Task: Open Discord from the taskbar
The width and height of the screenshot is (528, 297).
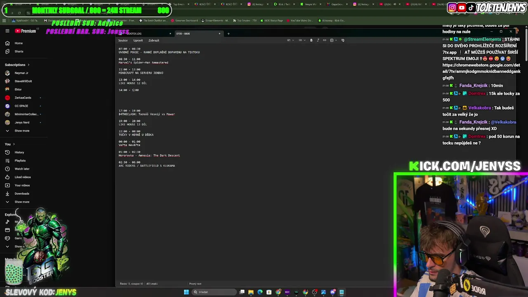Action: (x=332, y=292)
